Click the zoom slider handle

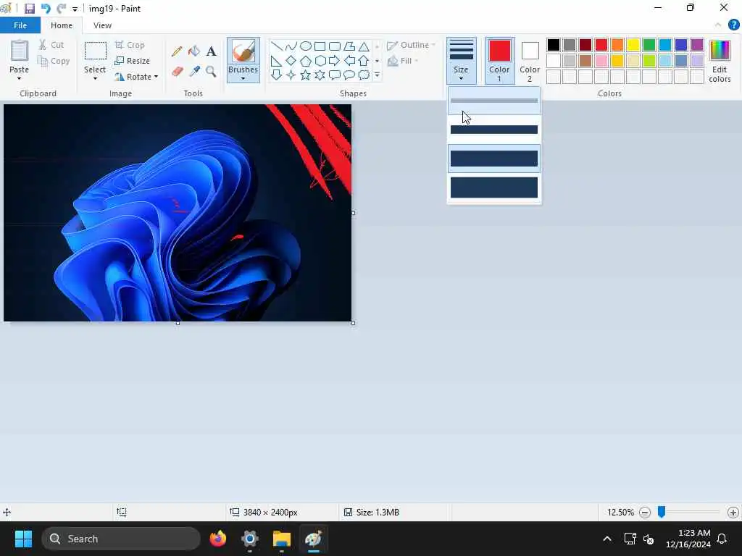click(x=662, y=512)
